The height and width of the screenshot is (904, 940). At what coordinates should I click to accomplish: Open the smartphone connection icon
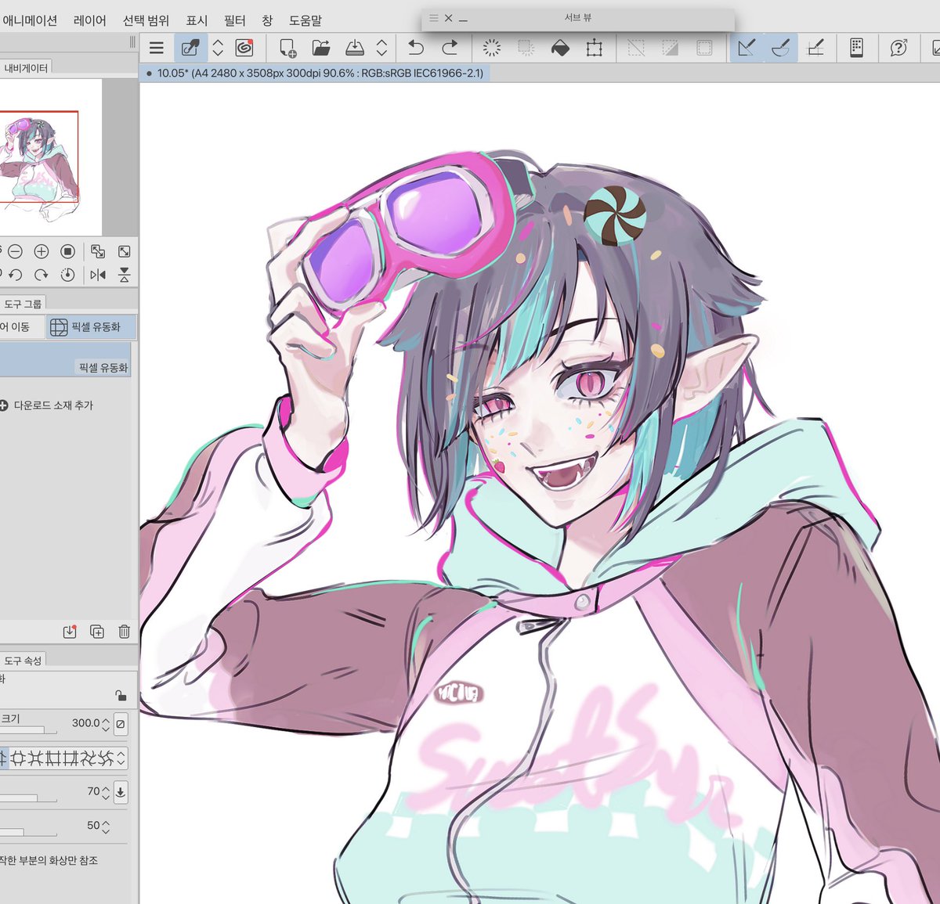(857, 48)
